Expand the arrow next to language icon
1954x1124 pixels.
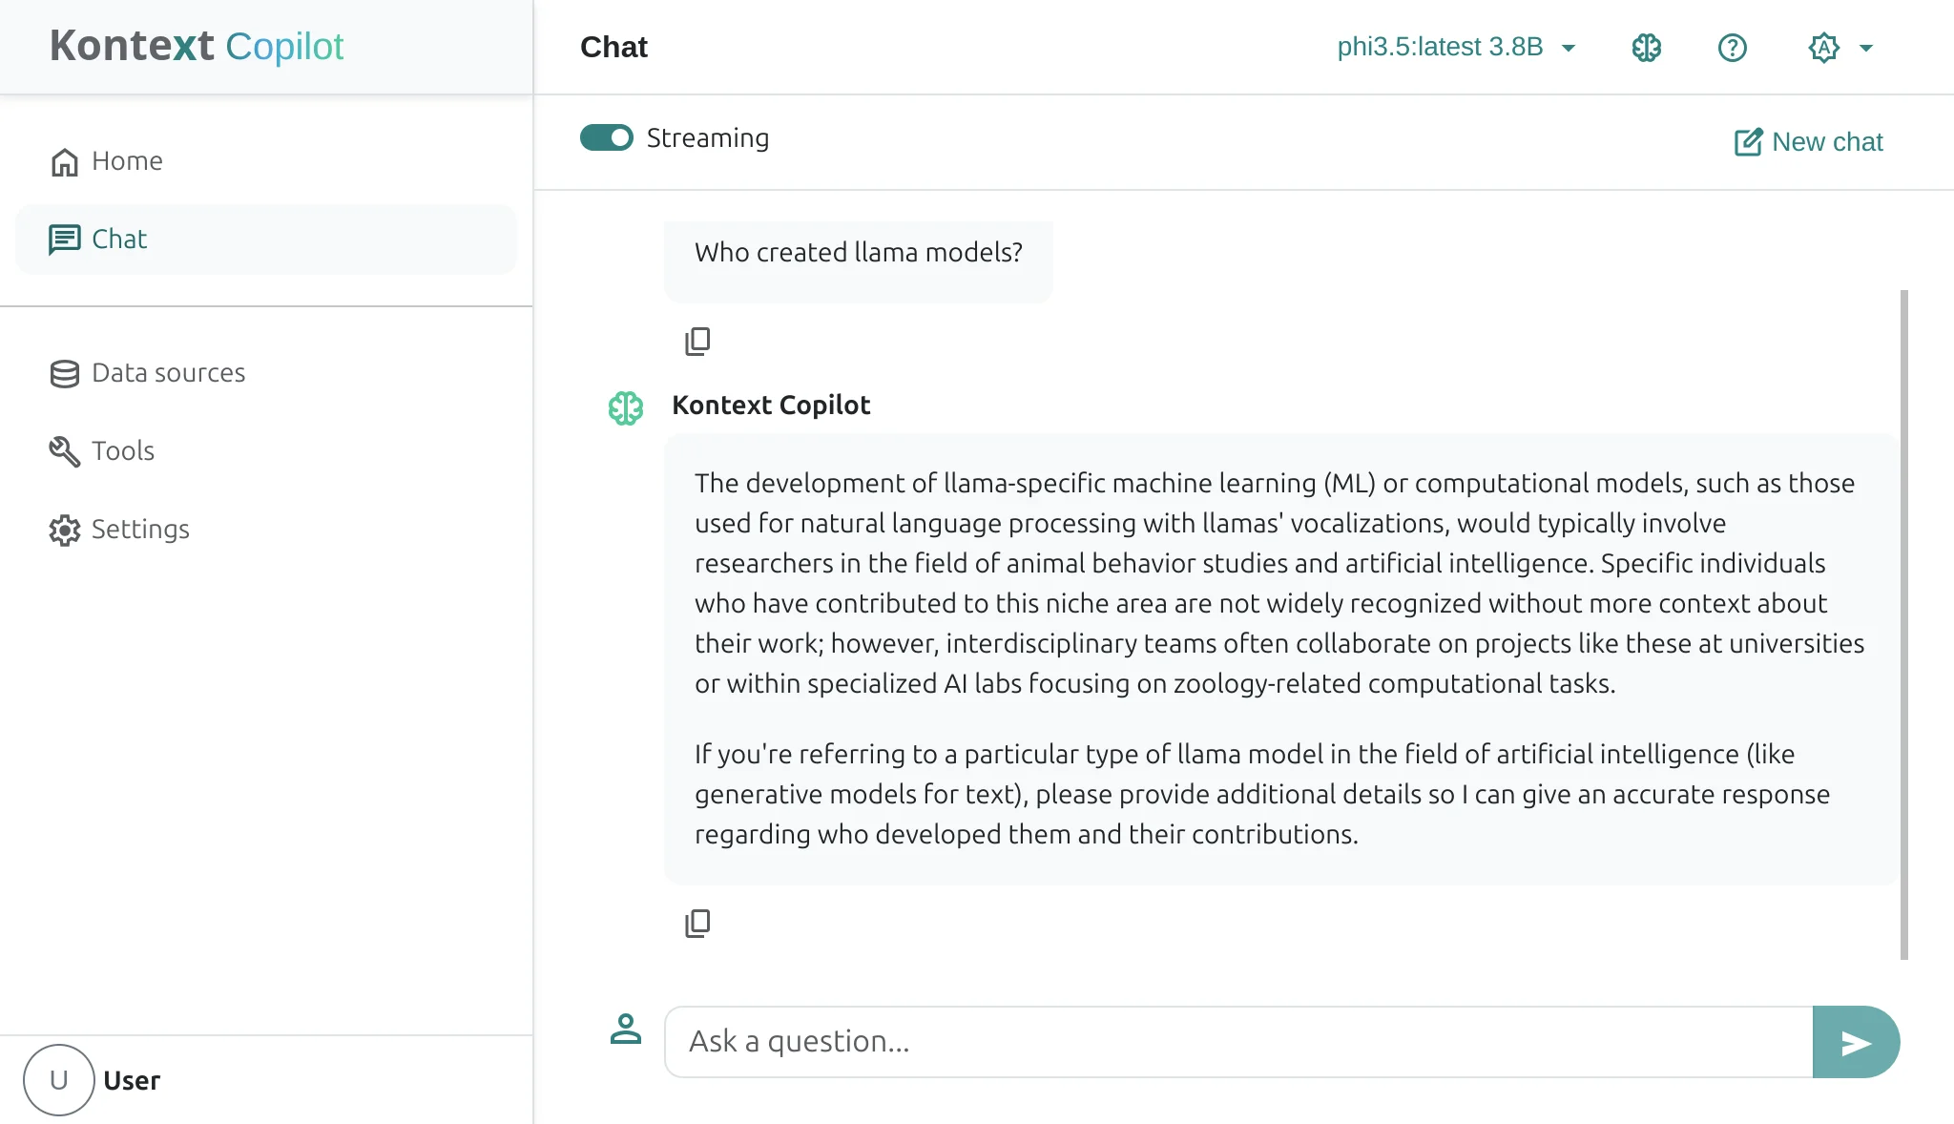[x=1866, y=48]
